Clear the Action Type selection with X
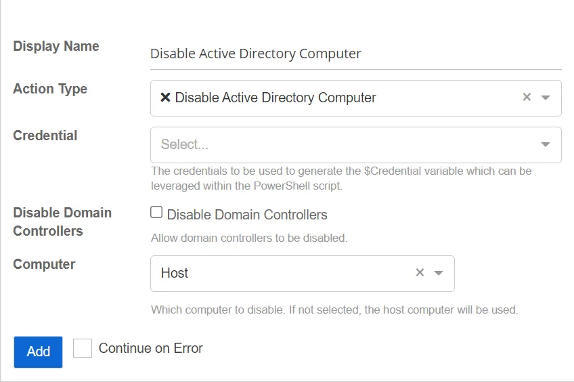 tap(527, 97)
